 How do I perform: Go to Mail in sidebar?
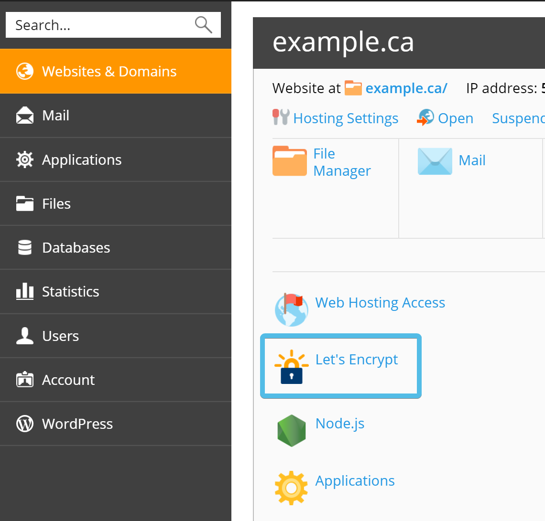click(115, 116)
